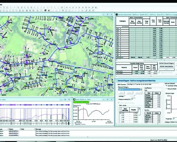Click the Sunday row in Daily coefficients
This screenshot has height=142, width=177.
(x=153, y=107)
